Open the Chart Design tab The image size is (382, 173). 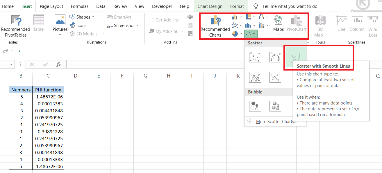point(210,6)
